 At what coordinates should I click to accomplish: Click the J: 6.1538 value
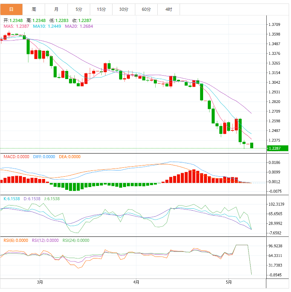pos(52,199)
